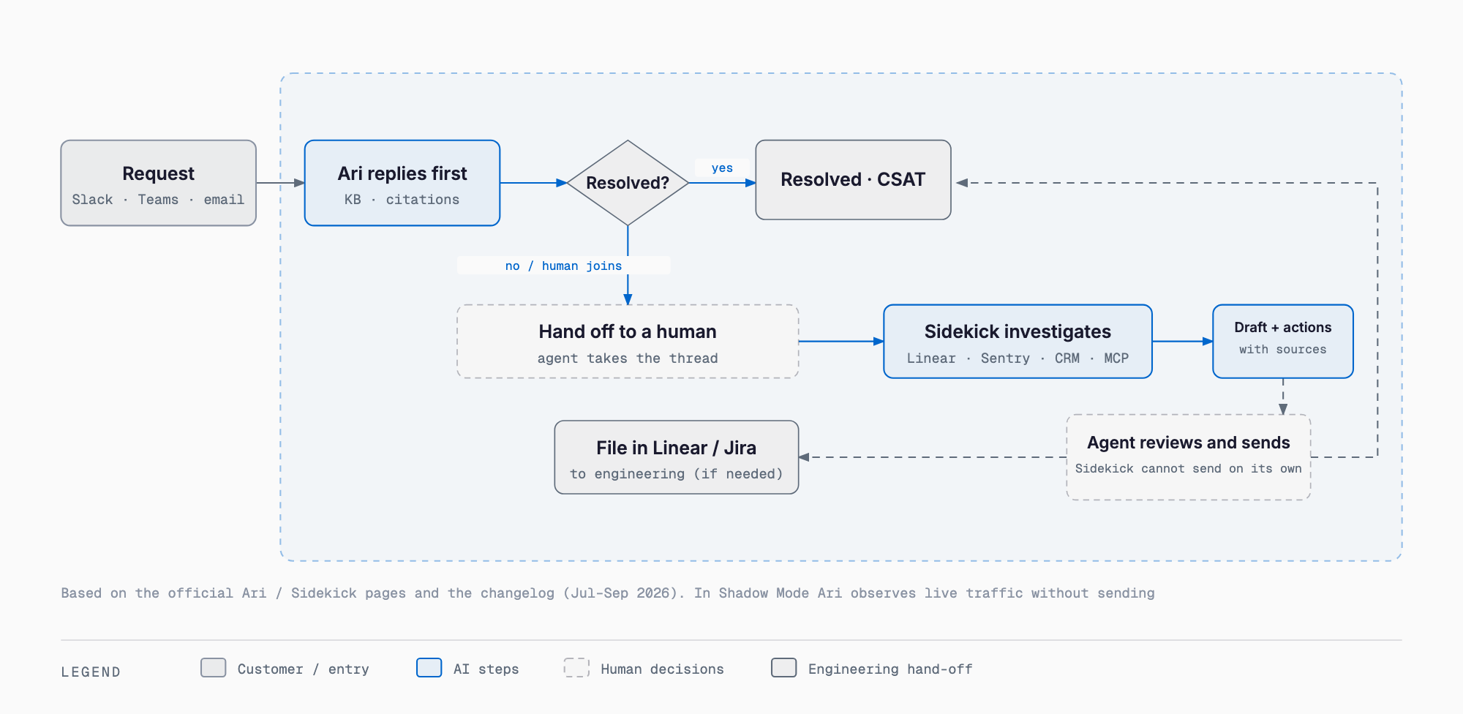This screenshot has height=714, width=1463.
Task: Click the 'yes' arrow label
Action: click(722, 168)
